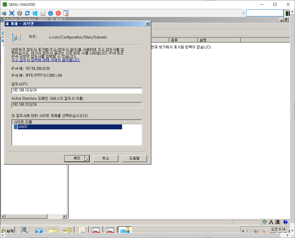Click the action center flag tray icon
This screenshot has width=295, height=238.
249,231
